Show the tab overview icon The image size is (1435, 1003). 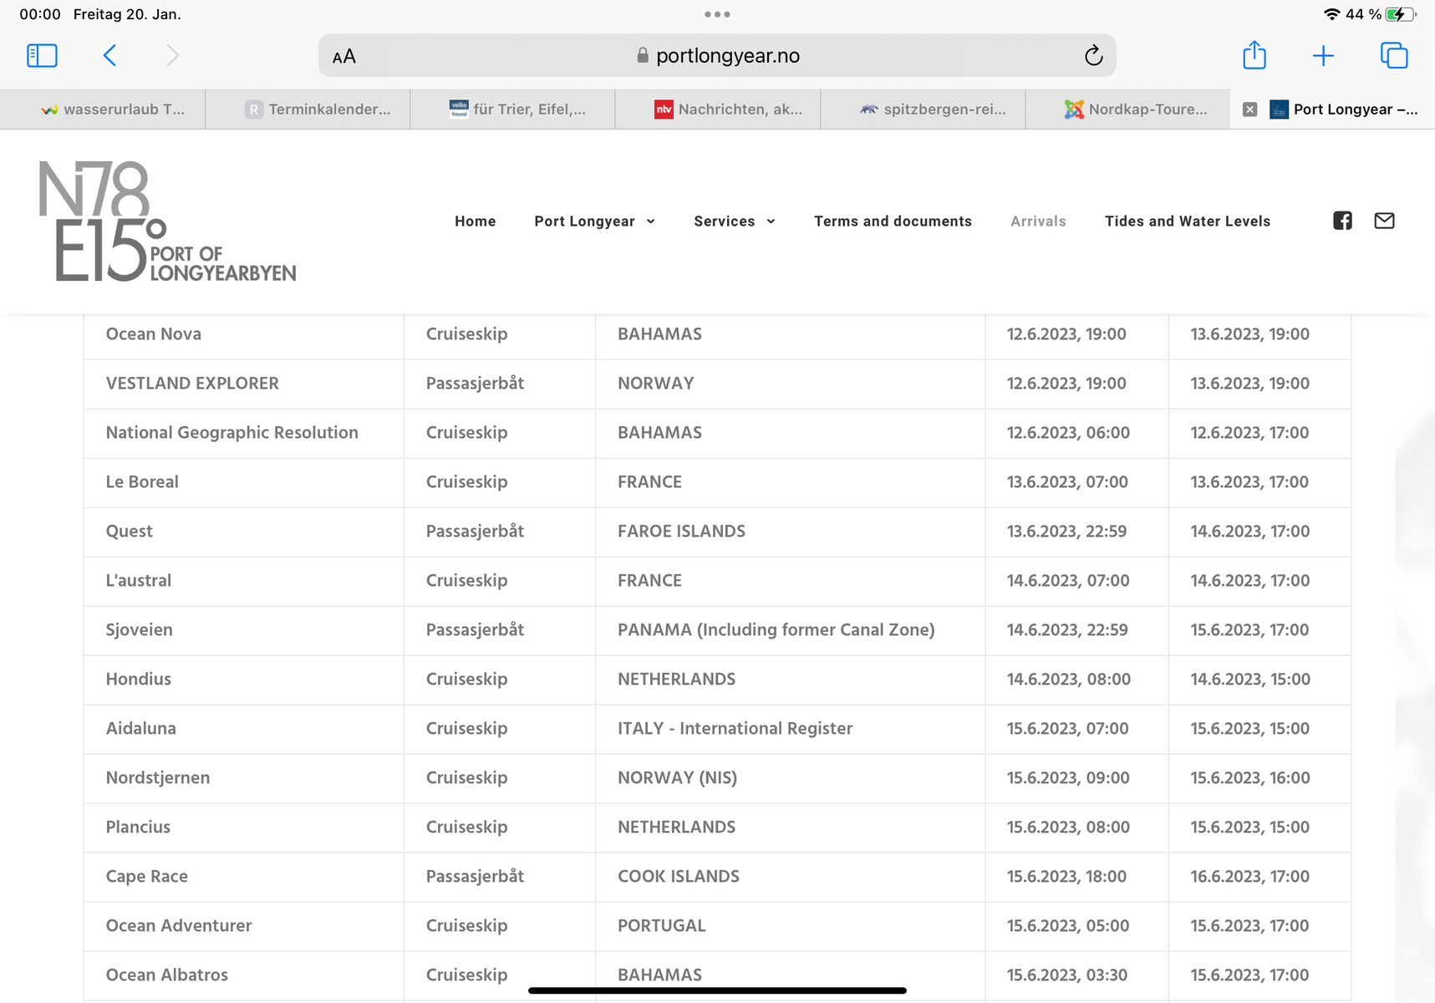pyautogui.click(x=1394, y=56)
